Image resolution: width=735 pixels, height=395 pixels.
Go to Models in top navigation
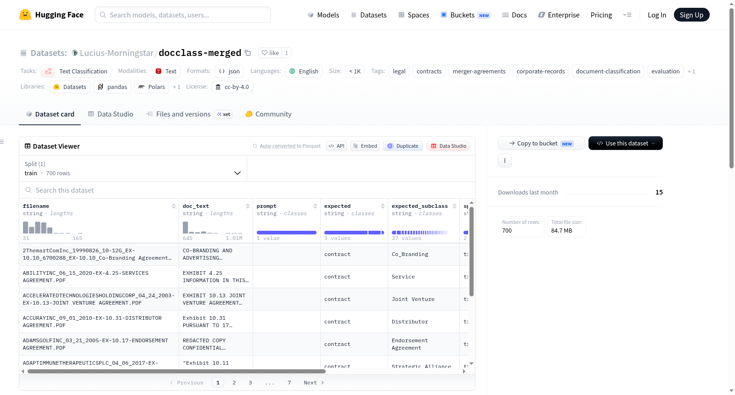(323, 15)
